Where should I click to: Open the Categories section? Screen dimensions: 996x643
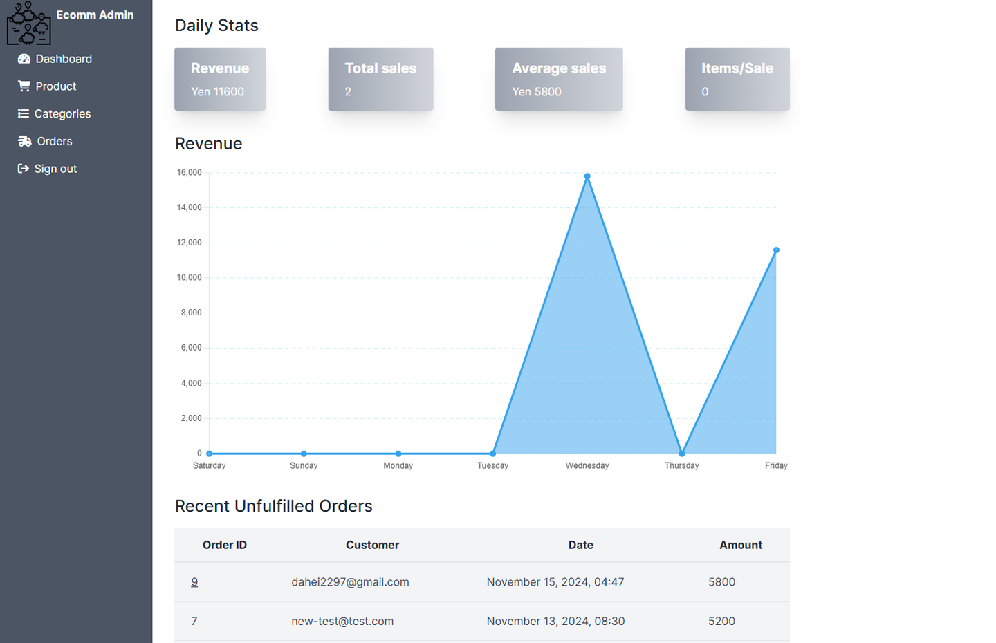point(55,113)
